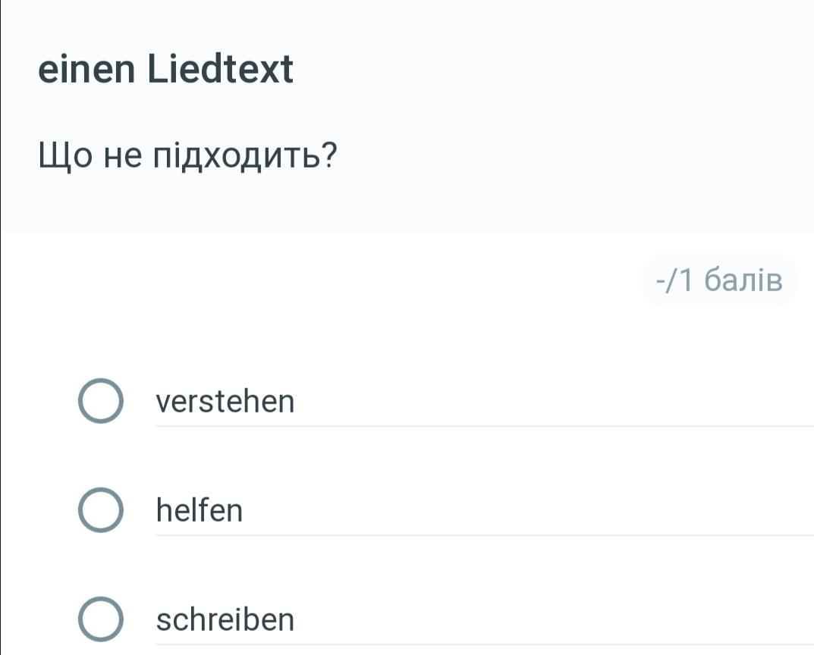
Task: Click the heading einen Liedtext
Action: pyautogui.click(x=165, y=71)
